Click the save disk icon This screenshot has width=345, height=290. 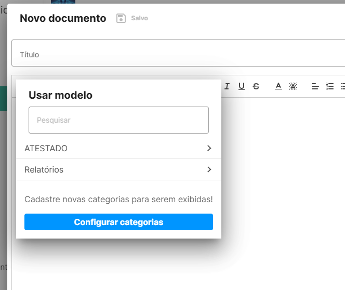click(121, 18)
